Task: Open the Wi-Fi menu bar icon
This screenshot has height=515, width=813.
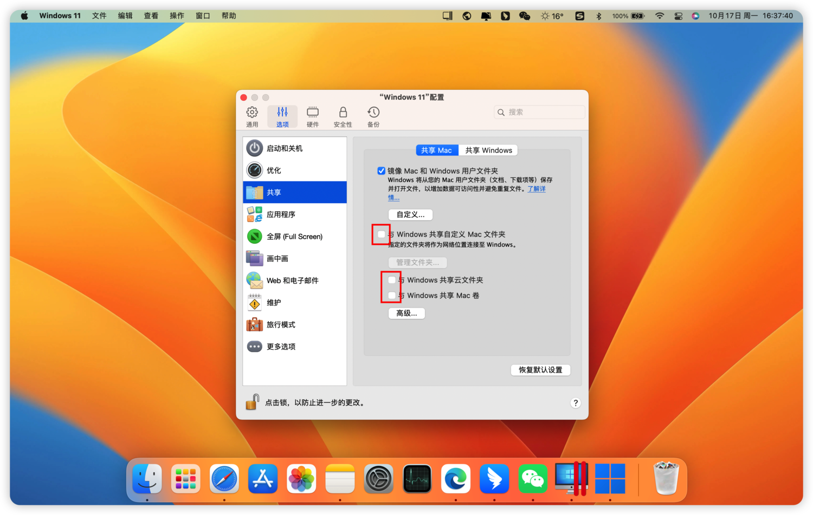Action: (660, 16)
